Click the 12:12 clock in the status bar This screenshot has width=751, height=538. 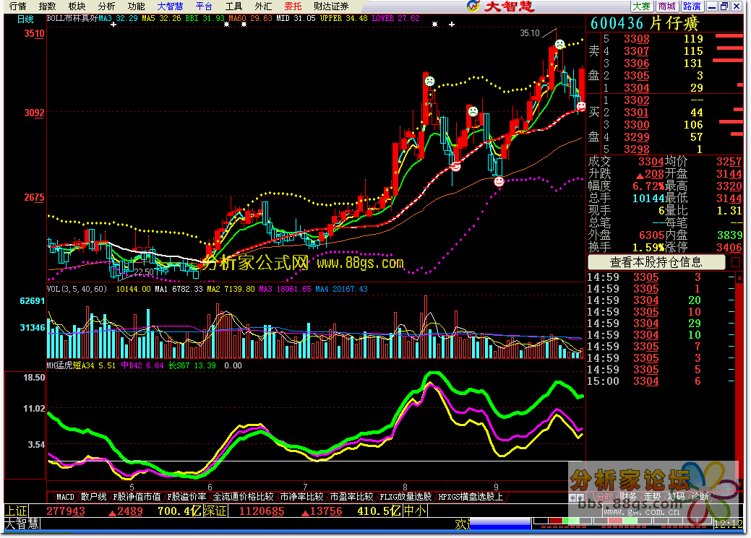pos(728,524)
